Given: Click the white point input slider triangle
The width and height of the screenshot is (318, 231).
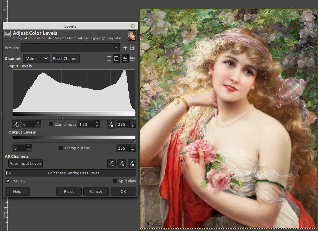Looking at the screenshot, I should 135,117.
